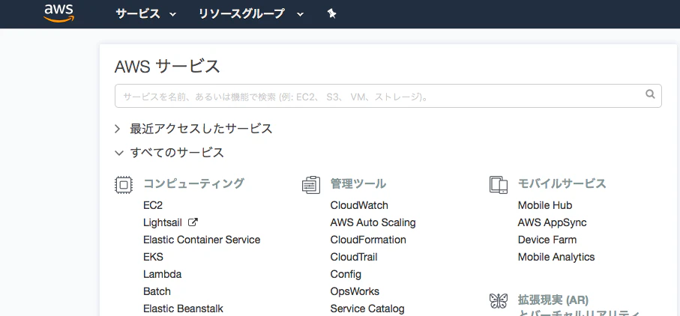Click the pin shortcut icon in navbar
Screen dimensions: 680x316
332,13
